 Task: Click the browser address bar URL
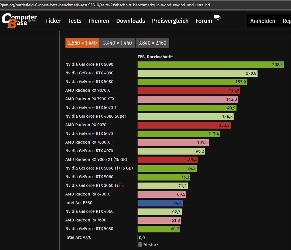pos(105,5)
